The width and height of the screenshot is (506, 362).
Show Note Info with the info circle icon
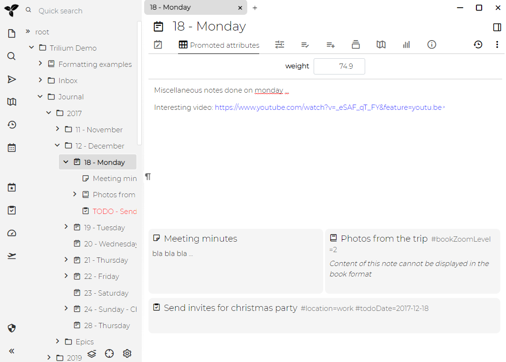click(432, 44)
